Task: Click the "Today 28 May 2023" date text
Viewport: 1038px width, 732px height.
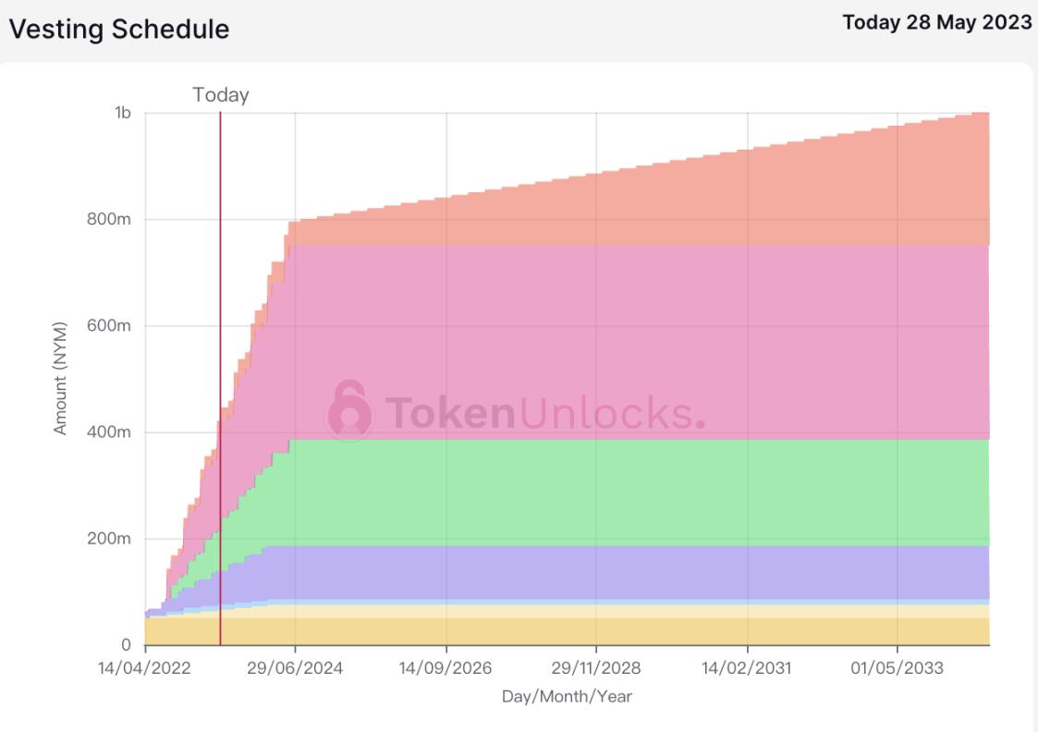Action: coord(937,24)
